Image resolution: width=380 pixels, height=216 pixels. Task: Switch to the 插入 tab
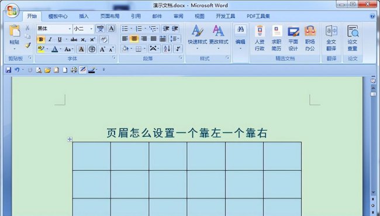pos(84,16)
